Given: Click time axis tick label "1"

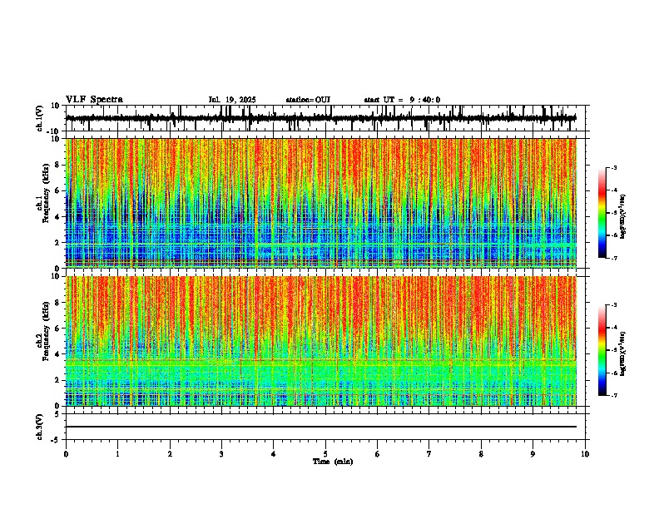Looking at the screenshot, I should point(117,454).
